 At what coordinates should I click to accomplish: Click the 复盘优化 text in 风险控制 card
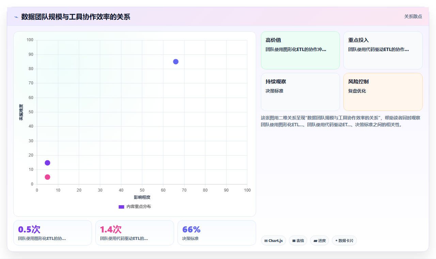tap(357, 91)
